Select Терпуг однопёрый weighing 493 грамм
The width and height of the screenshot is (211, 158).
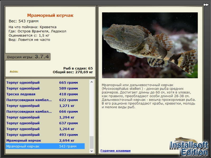[x=45, y=135]
